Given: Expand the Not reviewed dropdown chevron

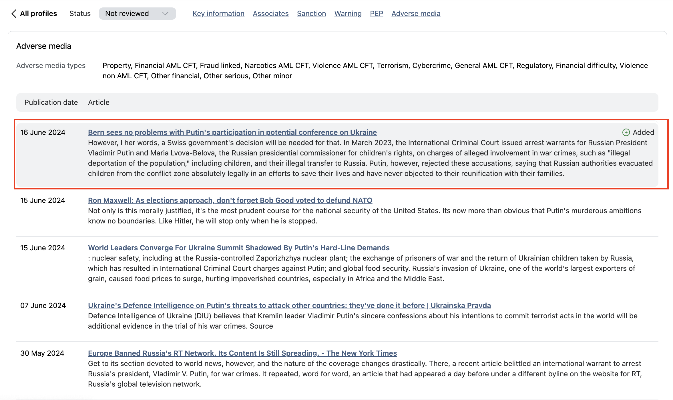Looking at the screenshot, I should pos(165,13).
